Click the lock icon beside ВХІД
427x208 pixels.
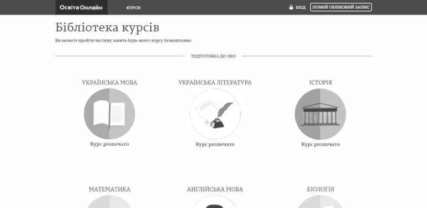pyautogui.click(x=291, y=7)
